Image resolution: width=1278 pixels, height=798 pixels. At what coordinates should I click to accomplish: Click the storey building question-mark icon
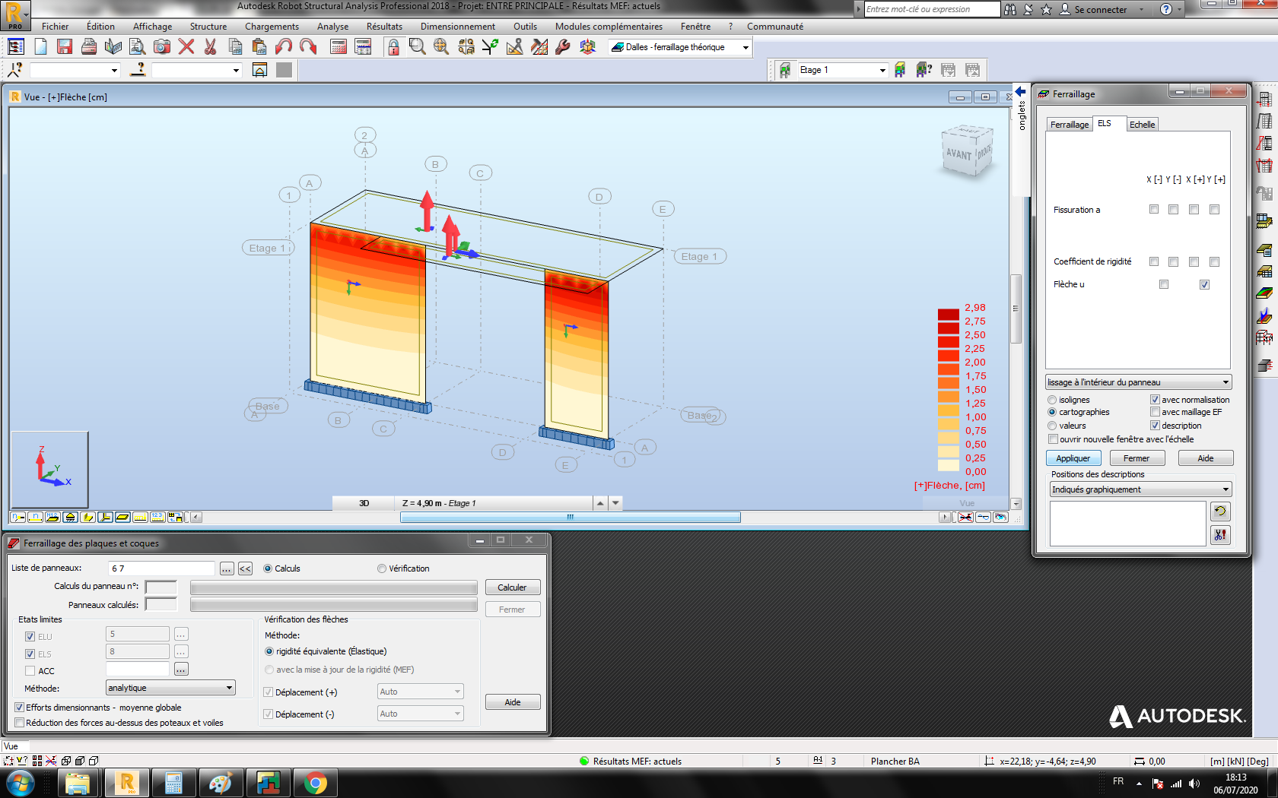(924, 70)
